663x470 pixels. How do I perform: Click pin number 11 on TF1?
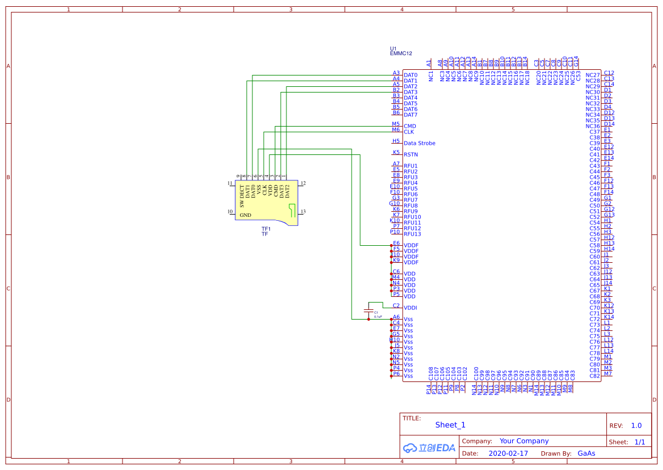[x=230, y=183]
